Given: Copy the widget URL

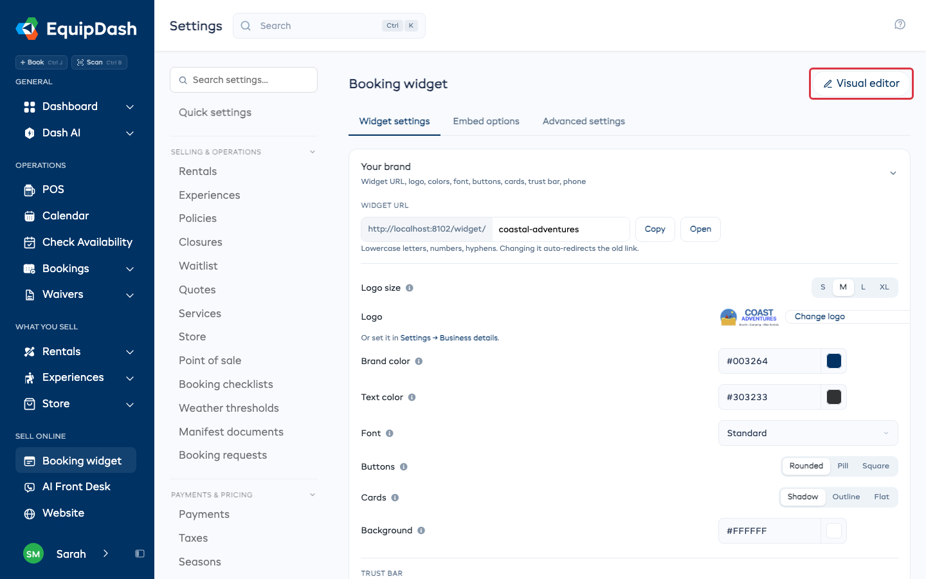Looking at the screenshot, I should tap(655, 229).
